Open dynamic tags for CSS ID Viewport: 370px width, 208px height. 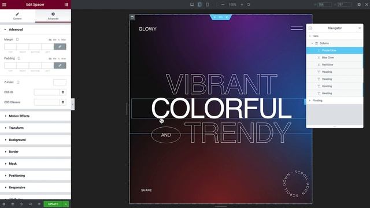(63, 92)
